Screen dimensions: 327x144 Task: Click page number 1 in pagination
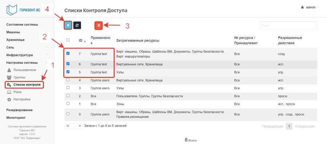pyautogui.click(x=289, y=126)
